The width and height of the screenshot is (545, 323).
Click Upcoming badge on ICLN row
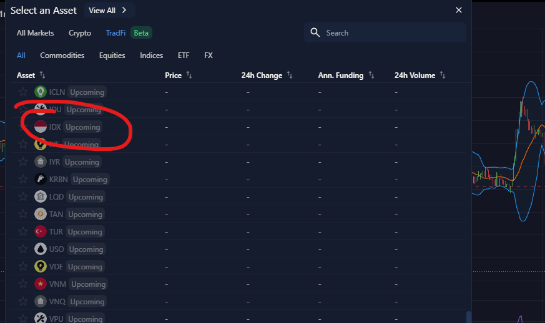click(87, 92)
